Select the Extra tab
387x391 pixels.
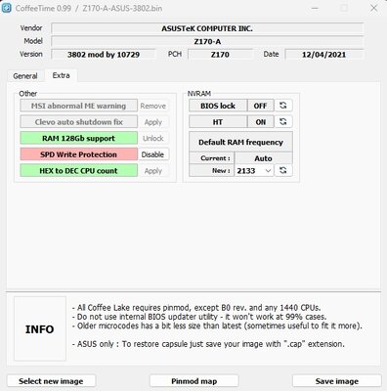(61, 75)
